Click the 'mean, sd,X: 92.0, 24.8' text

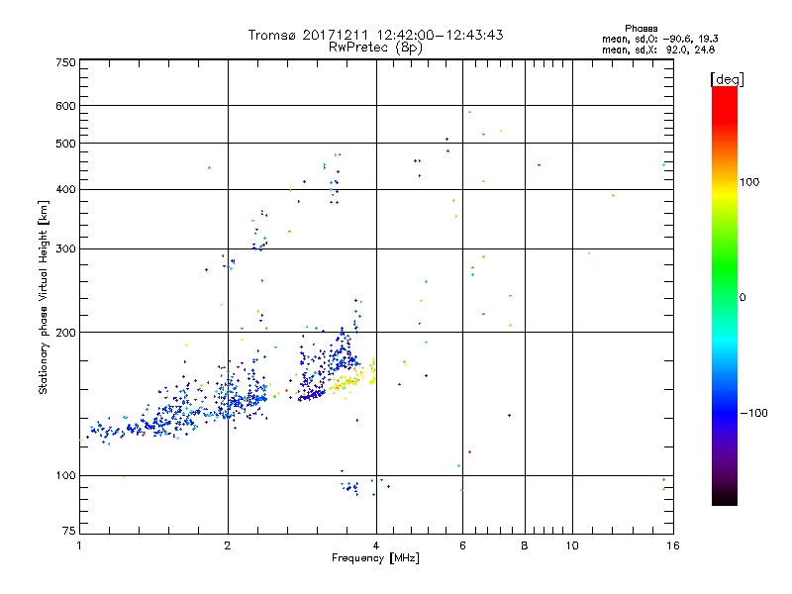(x=658, y=49)
